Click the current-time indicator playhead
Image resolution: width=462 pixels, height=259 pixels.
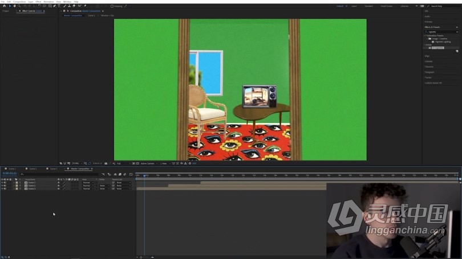click(144, 175)
